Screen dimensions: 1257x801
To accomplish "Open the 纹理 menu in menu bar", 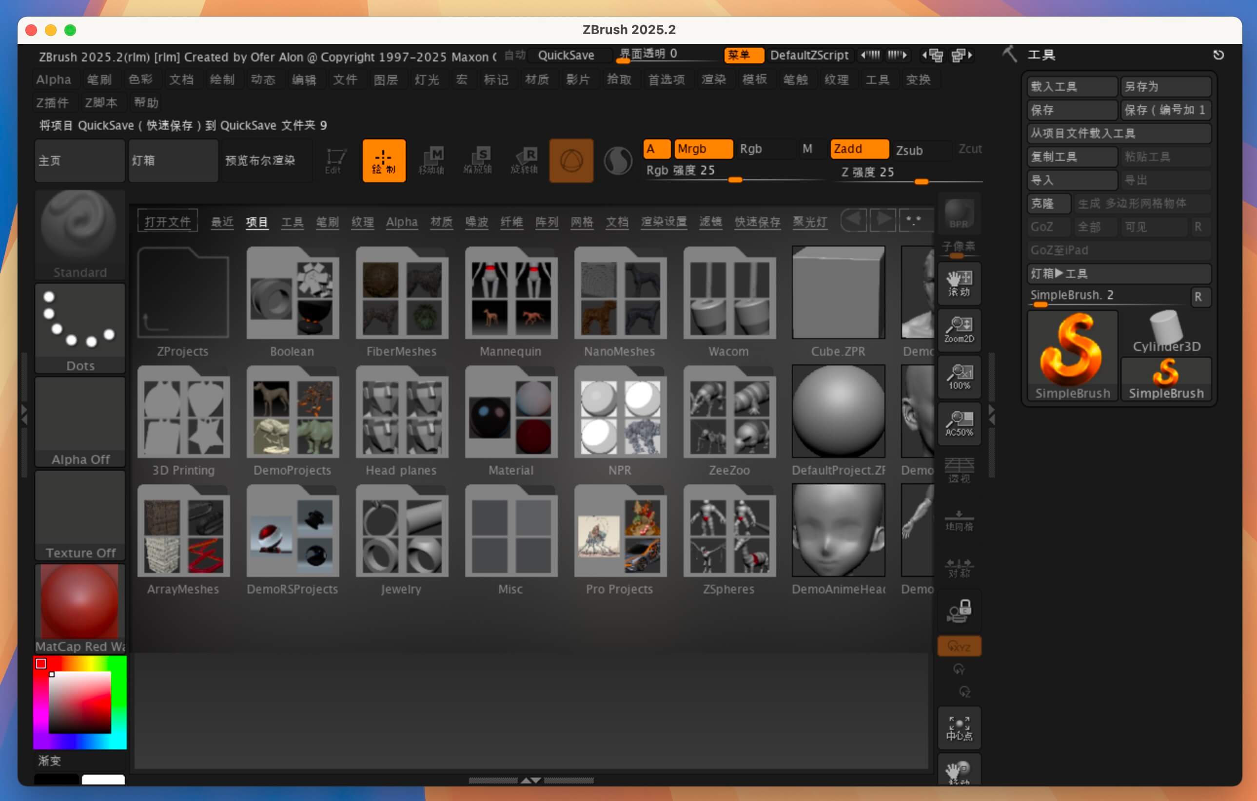I will coord(837,80).
